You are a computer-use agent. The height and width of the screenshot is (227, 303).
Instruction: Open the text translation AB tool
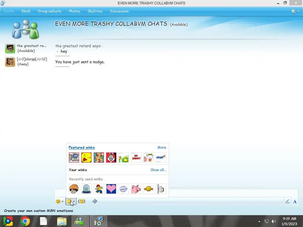pyautogui.click(x=94, y=201)
